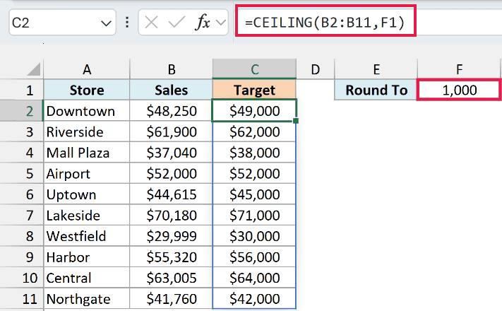Image resolution: width=502 pixels, height=311 pixels.
Task: Click sales value $63,005
Action: click(x=172, y=277)
